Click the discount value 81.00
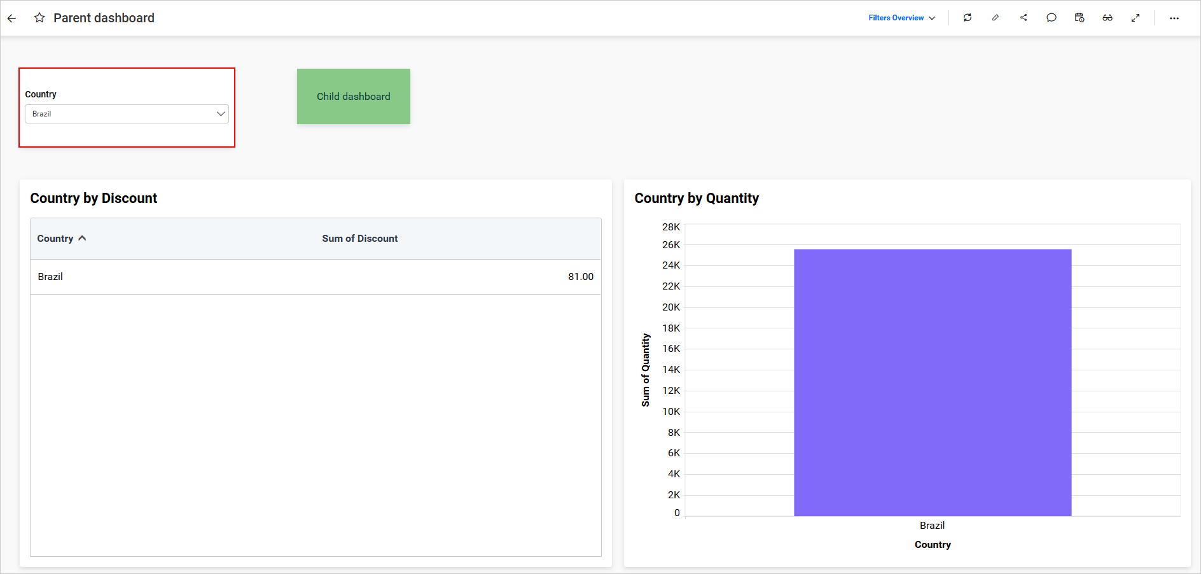 tap(580, 276)
